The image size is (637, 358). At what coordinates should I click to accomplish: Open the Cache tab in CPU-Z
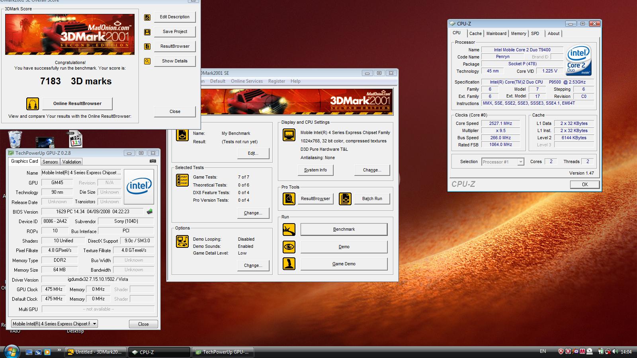point(475,34)
